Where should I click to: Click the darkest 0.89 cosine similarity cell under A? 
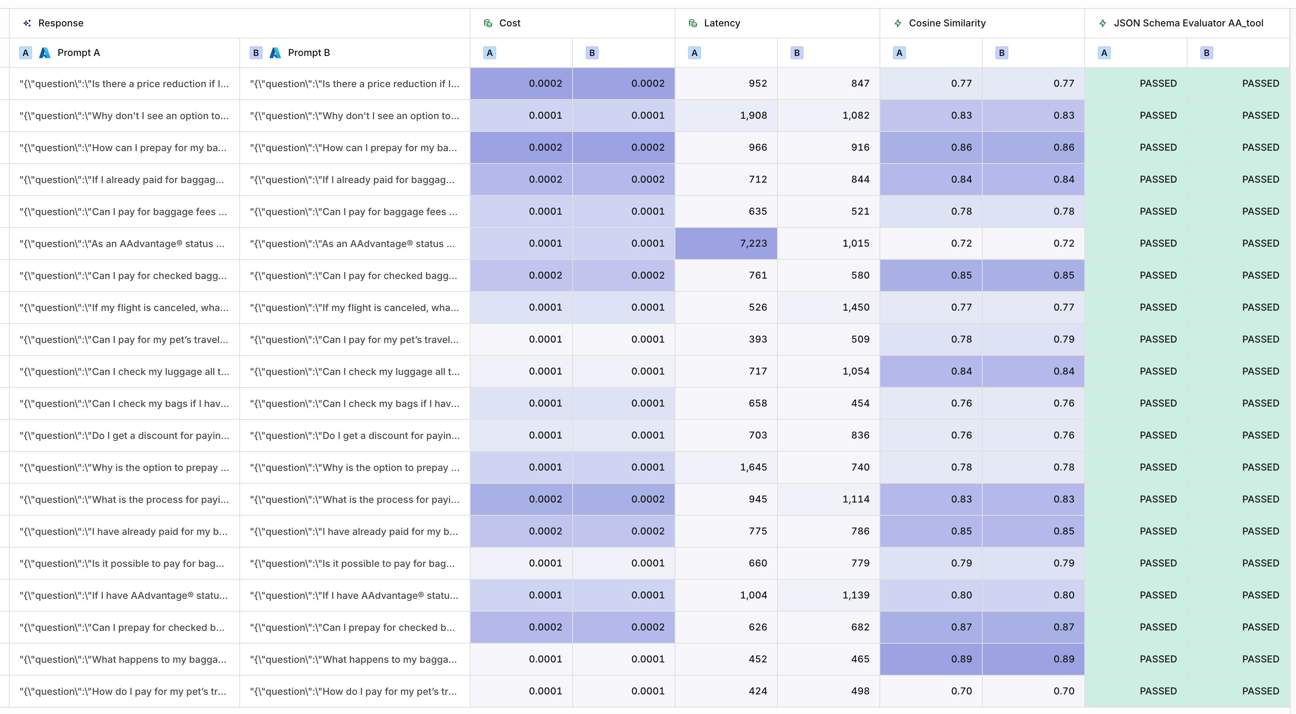click(x=931, y=659)
